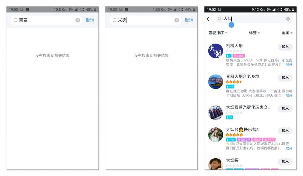303x176 pixels.
Task: Open the 机械大烟 group avatar
Action: click(215, 51)
